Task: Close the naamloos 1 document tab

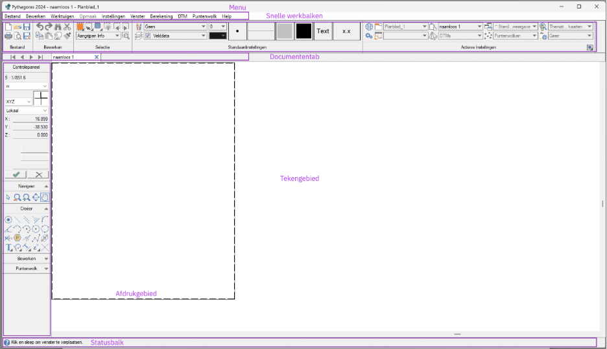Action: pyautogui.click(x=97, y=57)
